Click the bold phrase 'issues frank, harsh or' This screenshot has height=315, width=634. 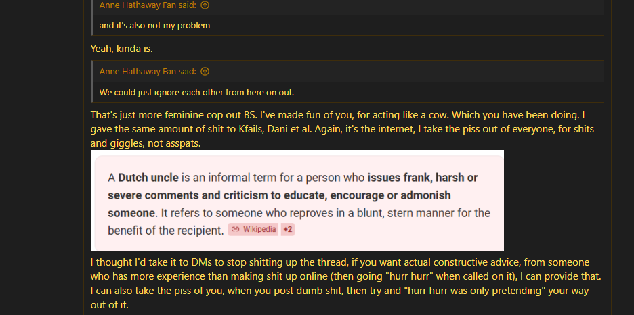423,178
